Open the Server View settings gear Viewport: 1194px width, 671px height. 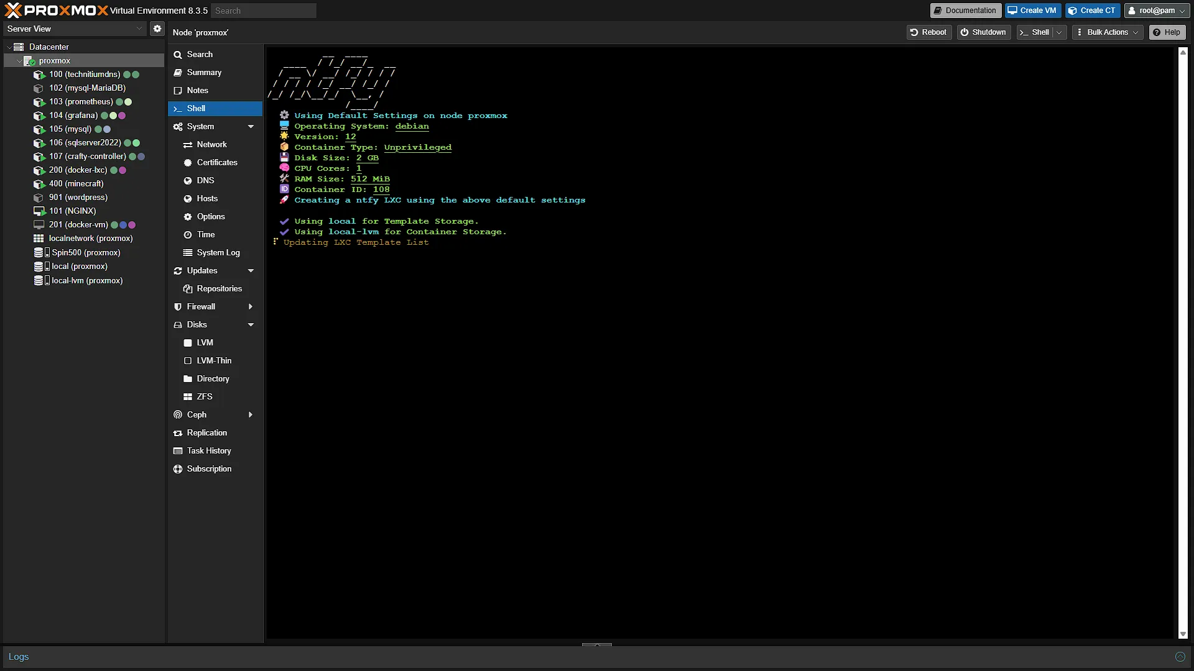pyautogui.click(x=157, y=29)
